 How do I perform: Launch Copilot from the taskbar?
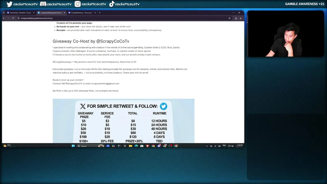point(113,146)
